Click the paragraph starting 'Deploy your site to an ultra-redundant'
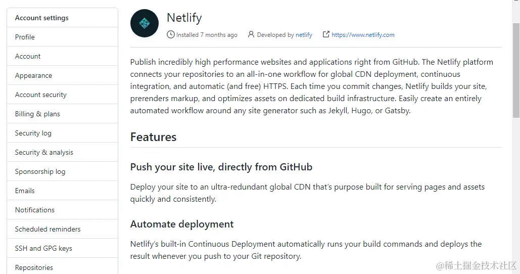The height and width of the screenshot is (274, 520). 307,193
